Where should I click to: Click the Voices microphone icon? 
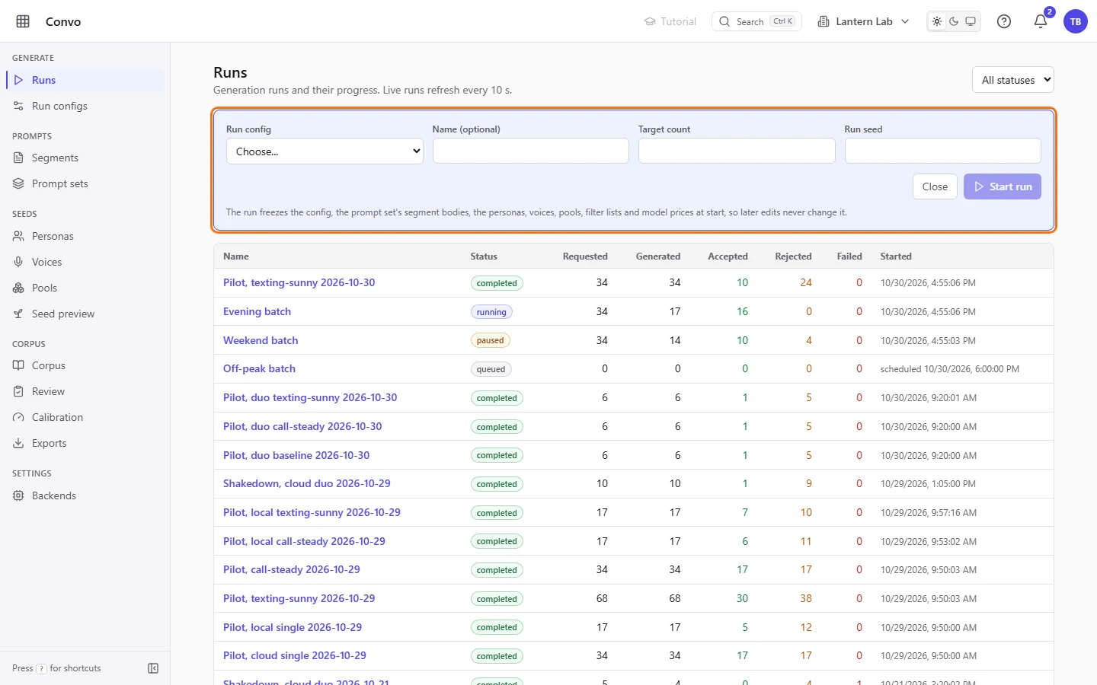point(19,262)
